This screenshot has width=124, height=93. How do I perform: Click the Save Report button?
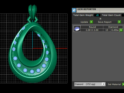pos(107,22)
